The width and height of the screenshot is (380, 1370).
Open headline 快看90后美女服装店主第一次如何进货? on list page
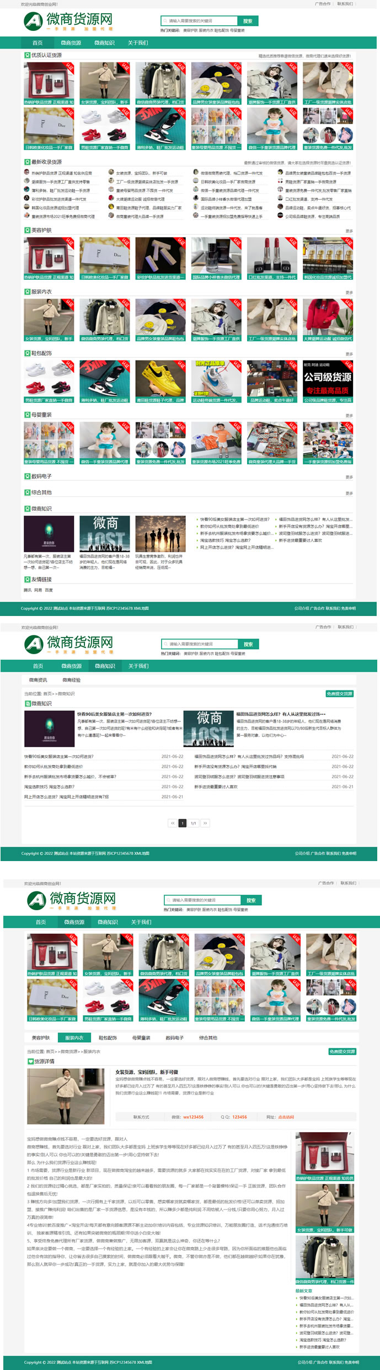(x=115, y=714)
